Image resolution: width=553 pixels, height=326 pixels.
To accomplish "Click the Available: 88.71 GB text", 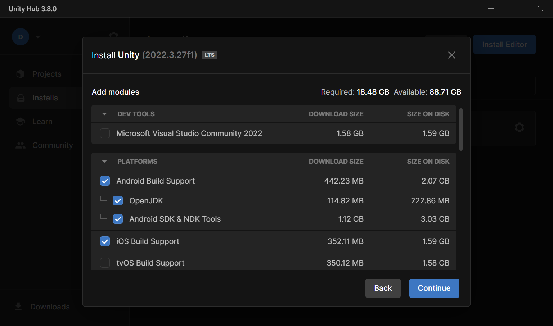I will tap(427, 92).
